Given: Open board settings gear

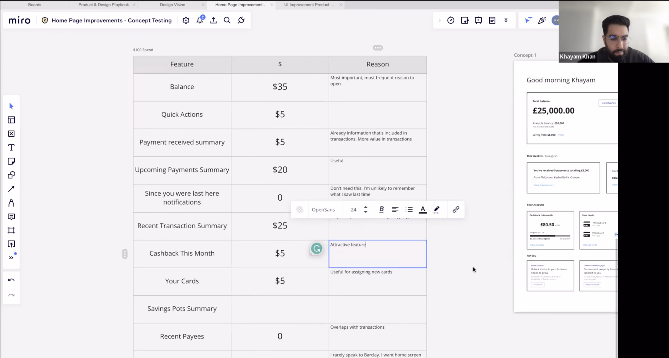Looking at the screenshot, I should coord(186,20).
